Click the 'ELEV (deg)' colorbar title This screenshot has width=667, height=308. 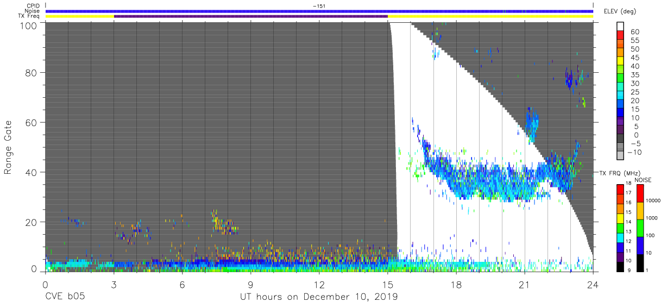pyautogui.click(x=619, y=11)
